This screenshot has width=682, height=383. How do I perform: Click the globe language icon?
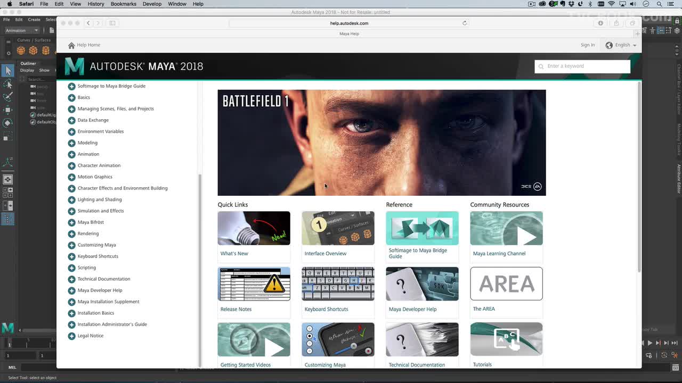tap(609, 45)
